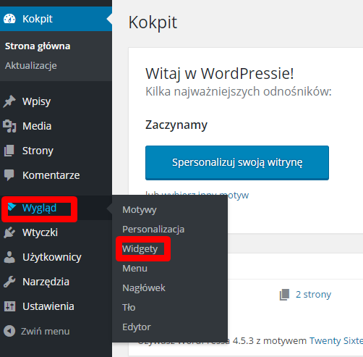Click the Kokpit dashboard gauge icon
This screenshot has width=363, height=357.
(9, 19)
